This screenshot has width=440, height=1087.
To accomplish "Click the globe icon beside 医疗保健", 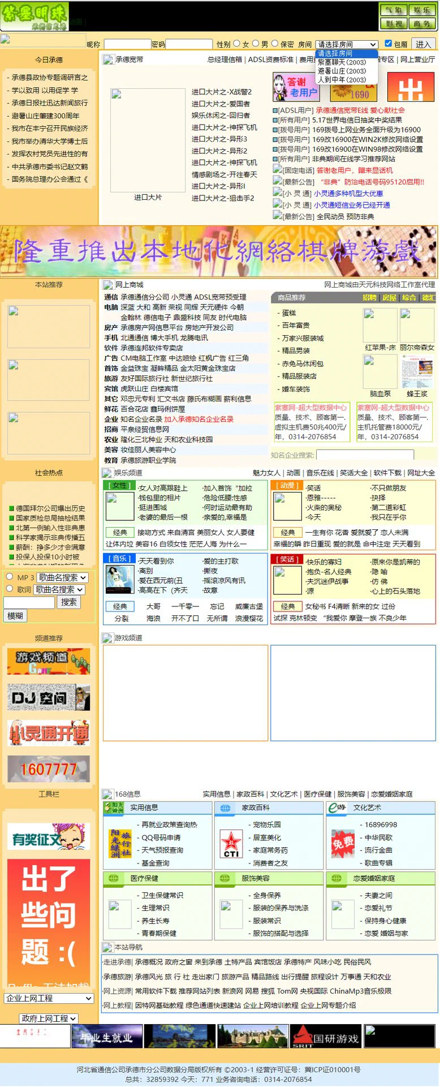I will click(114, 878).
